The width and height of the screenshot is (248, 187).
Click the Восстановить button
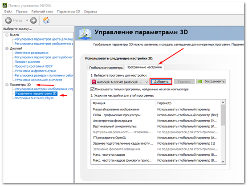point(211,81)
